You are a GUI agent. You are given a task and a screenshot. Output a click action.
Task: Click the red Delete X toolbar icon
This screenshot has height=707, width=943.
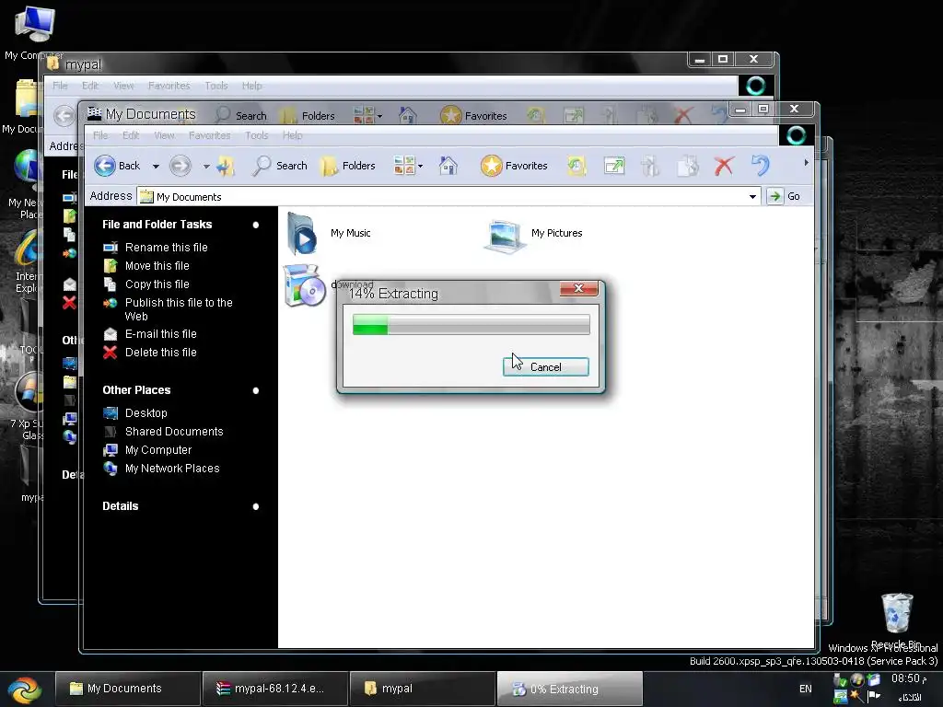(x=724, y=166)
